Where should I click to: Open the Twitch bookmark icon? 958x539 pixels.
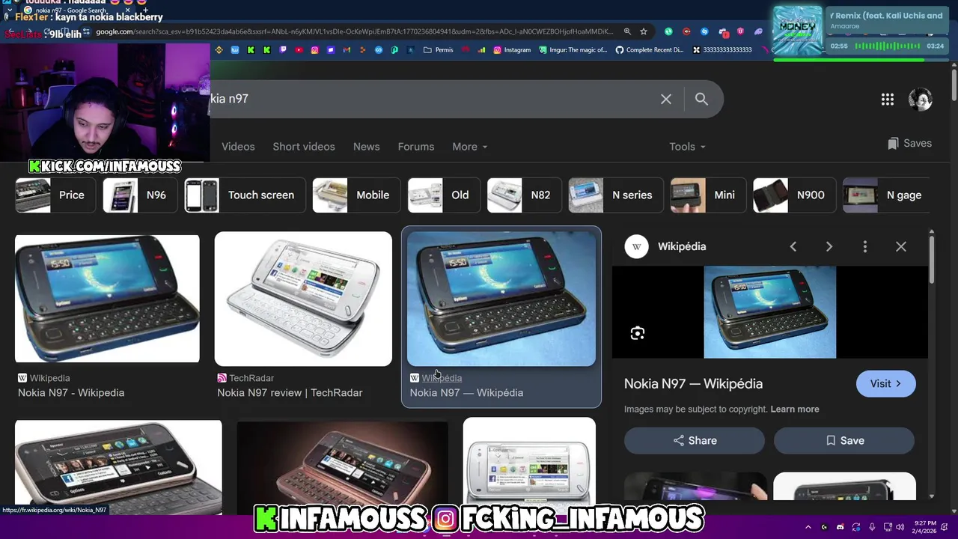pos(283,50)
